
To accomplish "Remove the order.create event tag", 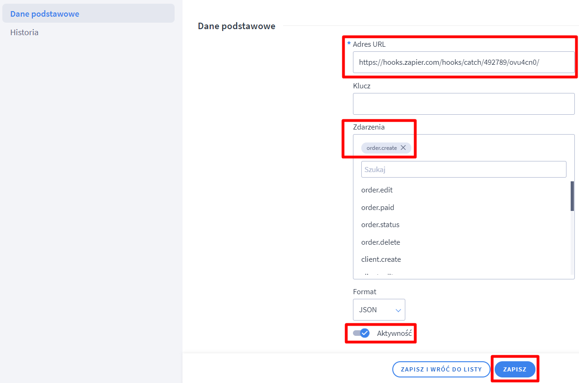I will pos(403,148).
